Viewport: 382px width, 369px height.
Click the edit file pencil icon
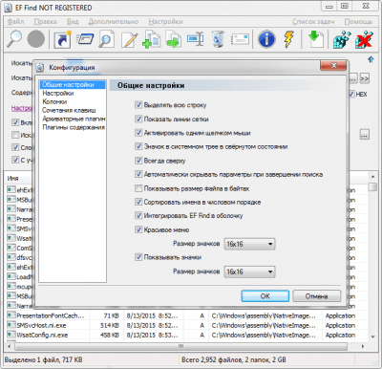point(129,39)
